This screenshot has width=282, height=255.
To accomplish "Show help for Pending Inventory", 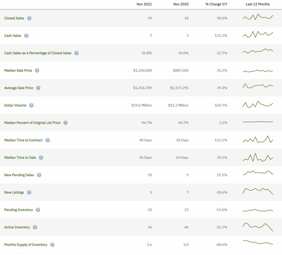I will click(x=38, y=210).
